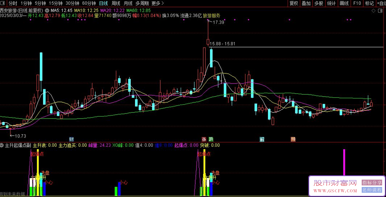
Task: Click the red 涨 event marker
Action: [x=203, y=139]
